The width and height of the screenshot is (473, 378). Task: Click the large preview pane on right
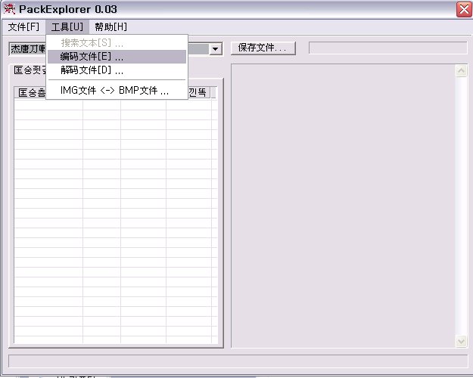[x=344, y=206]
